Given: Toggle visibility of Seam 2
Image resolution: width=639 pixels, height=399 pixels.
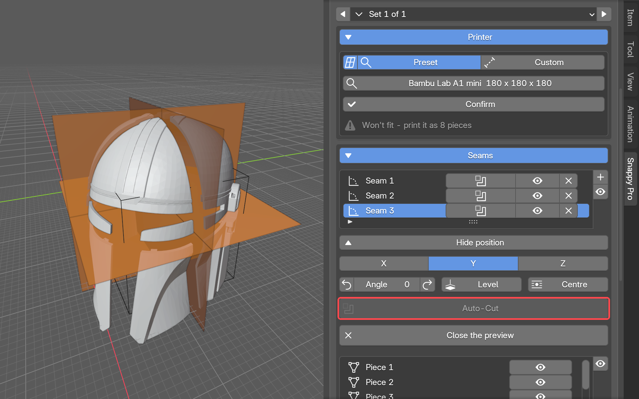Looking at the screenshot, I should coord(537,196).
